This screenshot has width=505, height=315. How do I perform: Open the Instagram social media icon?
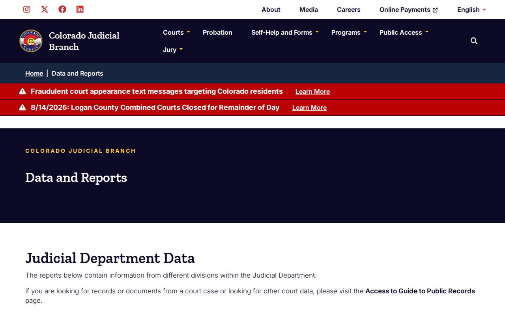pos(27,9)
